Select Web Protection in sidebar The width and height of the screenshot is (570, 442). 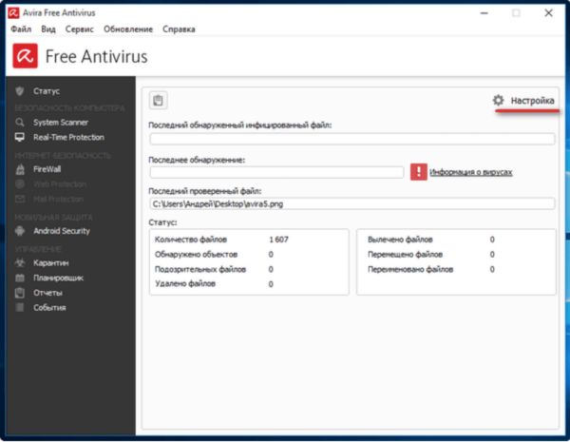pos(60,184)
